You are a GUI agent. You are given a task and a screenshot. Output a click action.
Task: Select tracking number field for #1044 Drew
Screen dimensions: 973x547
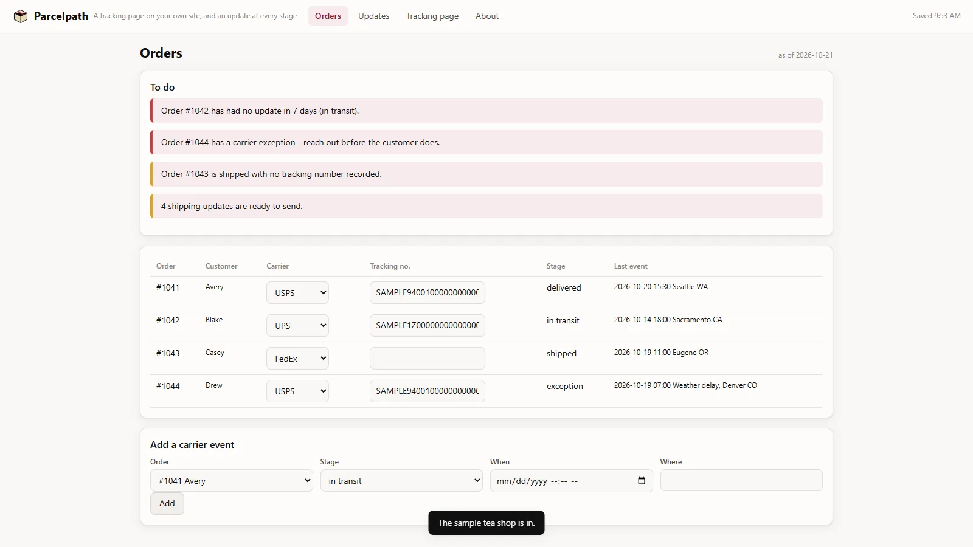428,391
